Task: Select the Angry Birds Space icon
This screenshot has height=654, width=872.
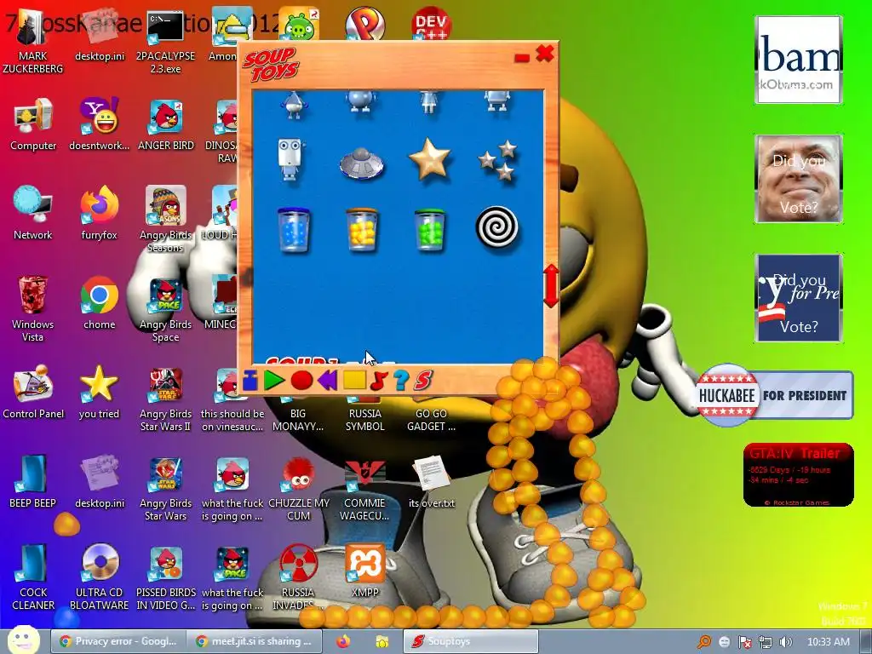Action: 166,308
